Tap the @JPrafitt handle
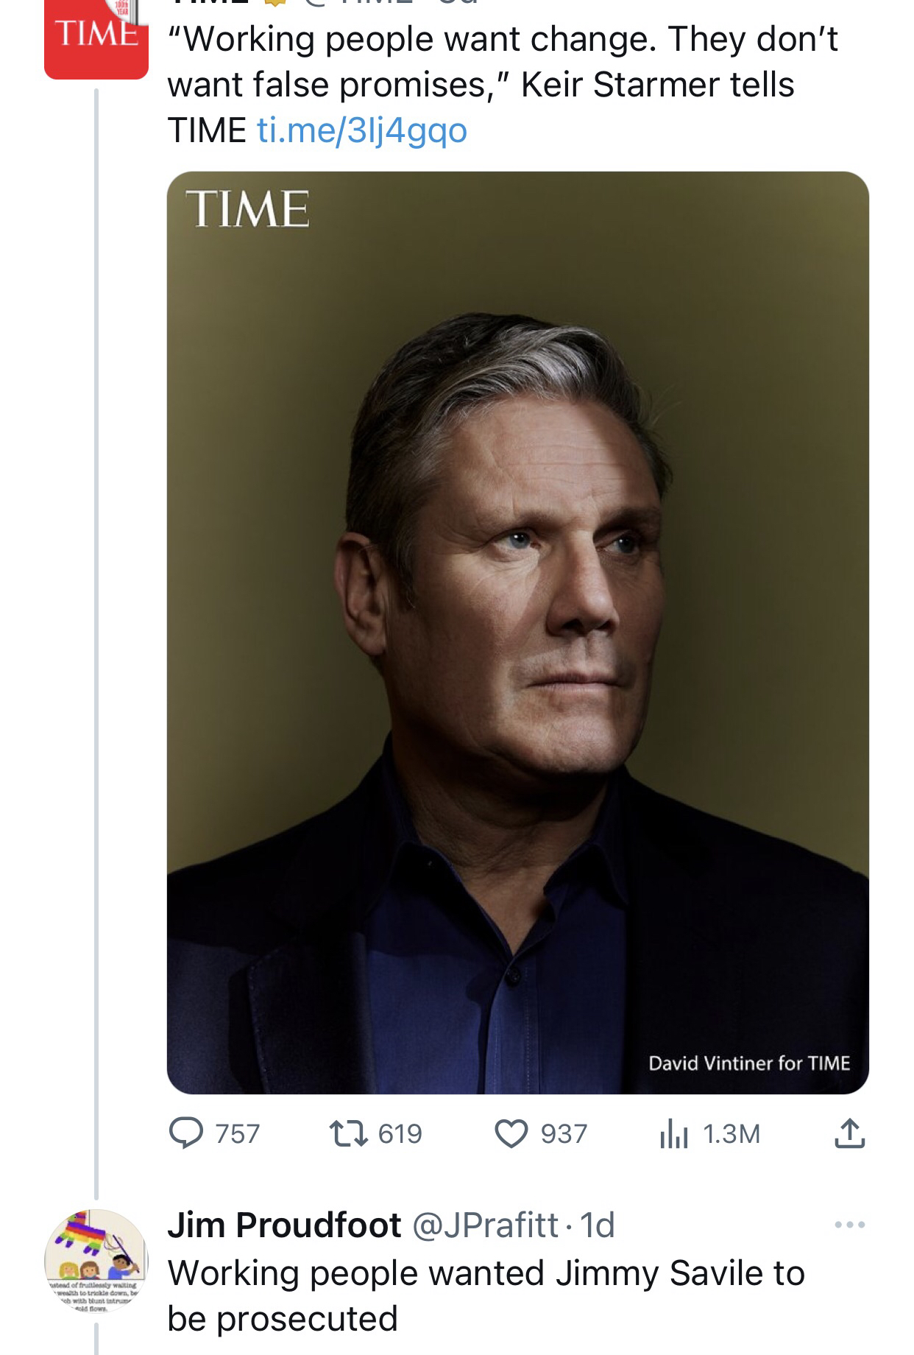914x1355 pixels. (485, 1225)
